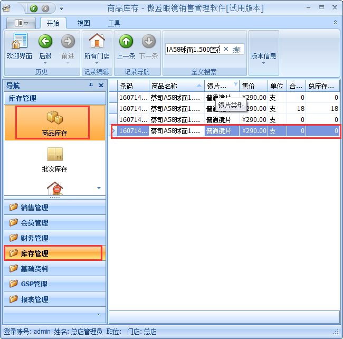Image resolution: width=343 pixels, height=339 pixels.
Task: Open the 所有门店 house icon
Action: 97,41
